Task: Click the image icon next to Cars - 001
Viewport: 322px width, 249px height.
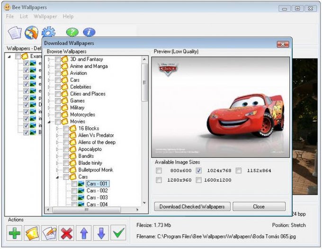Action: coord(81,184)
